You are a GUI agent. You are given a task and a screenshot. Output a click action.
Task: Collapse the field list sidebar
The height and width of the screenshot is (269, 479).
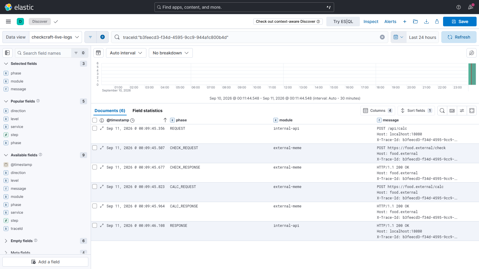pos(7,53)
